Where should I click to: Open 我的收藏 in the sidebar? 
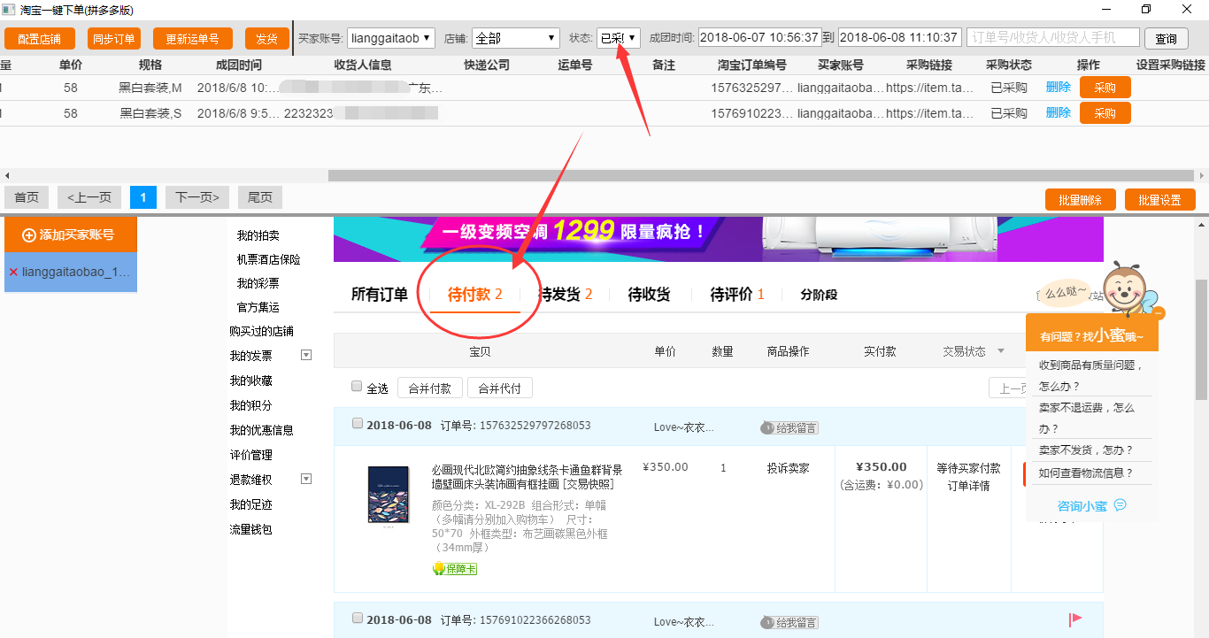click(x=250, y=380)
